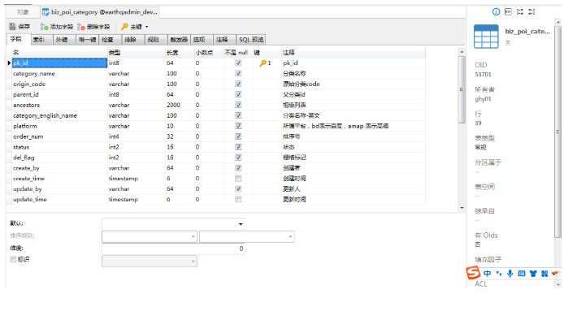
Task: Click the 类型 column header
Action: 137,53
